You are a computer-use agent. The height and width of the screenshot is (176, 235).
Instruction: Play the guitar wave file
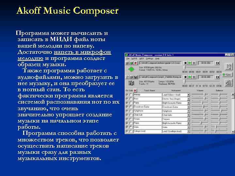tap(190, 63)
